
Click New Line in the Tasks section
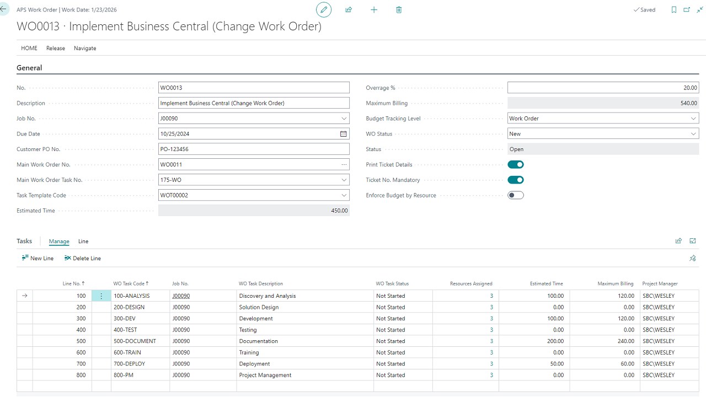37,258
